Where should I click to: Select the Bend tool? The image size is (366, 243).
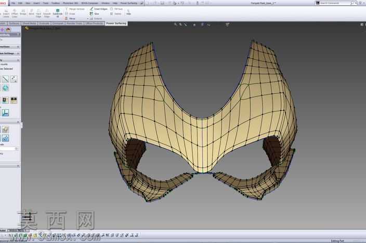[x=31, y=12]
